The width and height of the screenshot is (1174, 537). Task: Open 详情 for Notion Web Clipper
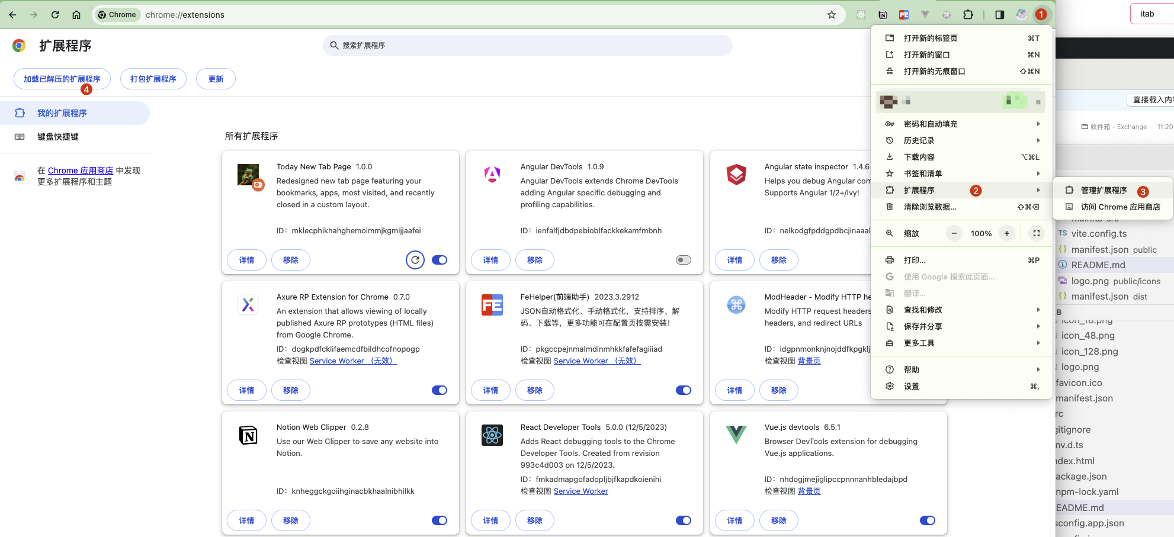[x=246, y=520]
